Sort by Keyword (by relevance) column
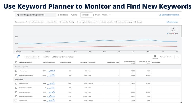The height and width of the screenshot is (104, 195). coord(25,62)
